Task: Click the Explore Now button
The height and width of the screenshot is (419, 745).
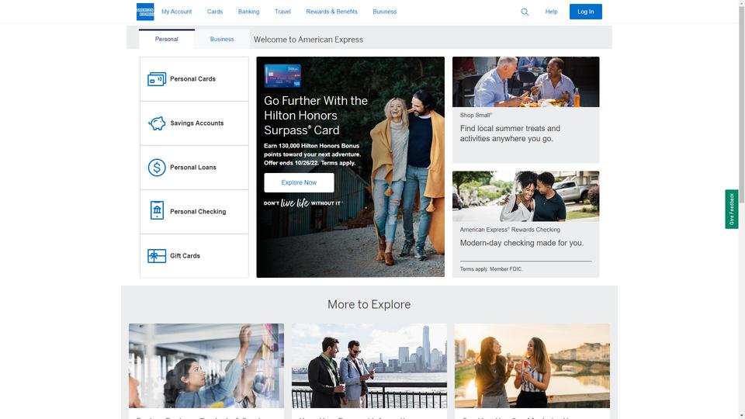Action: pos(299,182)
